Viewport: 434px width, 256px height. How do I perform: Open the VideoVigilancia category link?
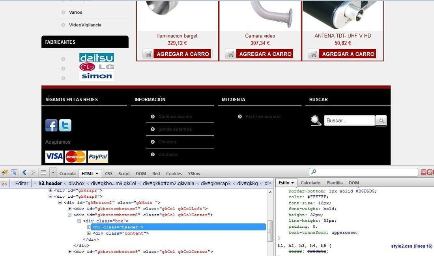(x=85, y=25)
